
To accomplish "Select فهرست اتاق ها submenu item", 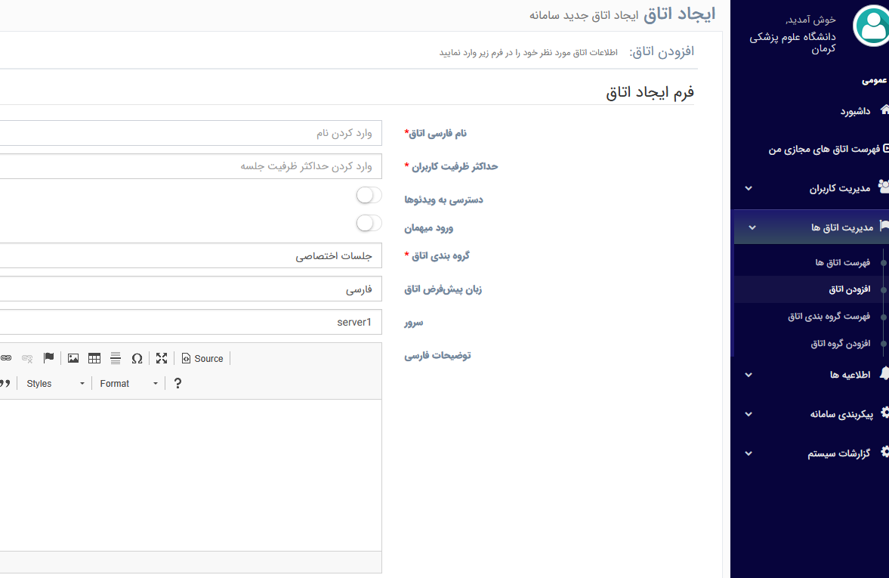I will click(842, 262).
